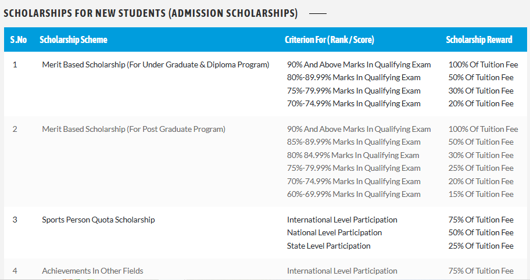530x280 pixels.
Task: Click serial number 3 in the table
Action: pos(15,220)
